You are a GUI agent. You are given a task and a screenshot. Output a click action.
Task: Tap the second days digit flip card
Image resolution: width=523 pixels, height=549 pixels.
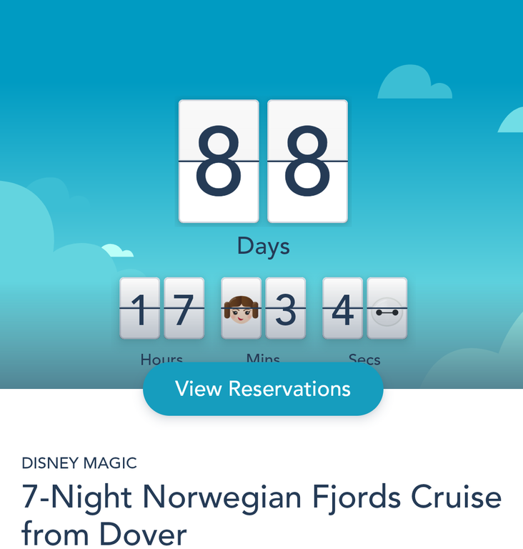(x=307, y=162)
